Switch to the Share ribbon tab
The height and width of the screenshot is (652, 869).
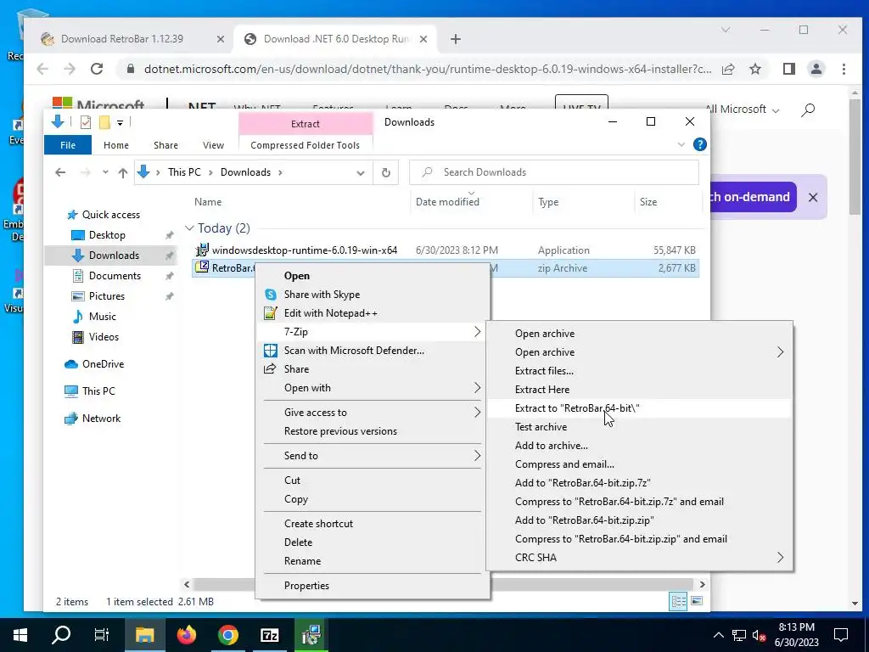(x=165, y=145)
